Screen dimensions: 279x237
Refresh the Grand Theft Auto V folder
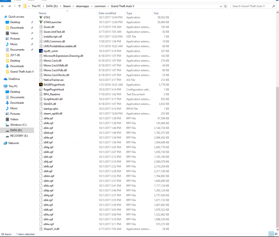point(225,6)
